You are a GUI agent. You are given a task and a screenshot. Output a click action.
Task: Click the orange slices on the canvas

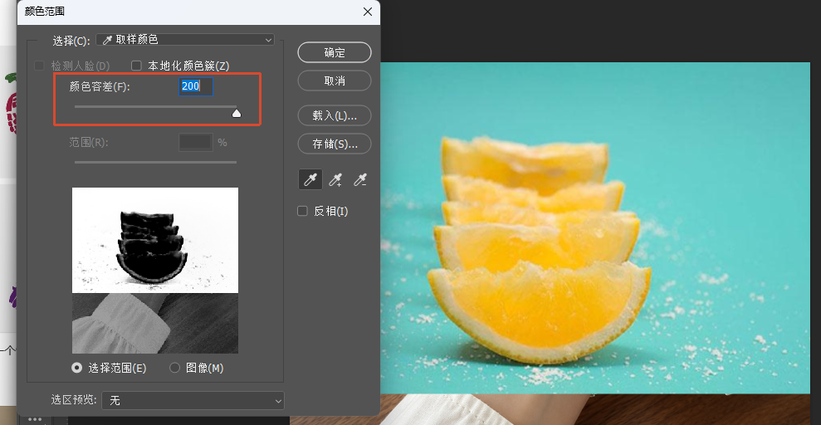(540, 252)
